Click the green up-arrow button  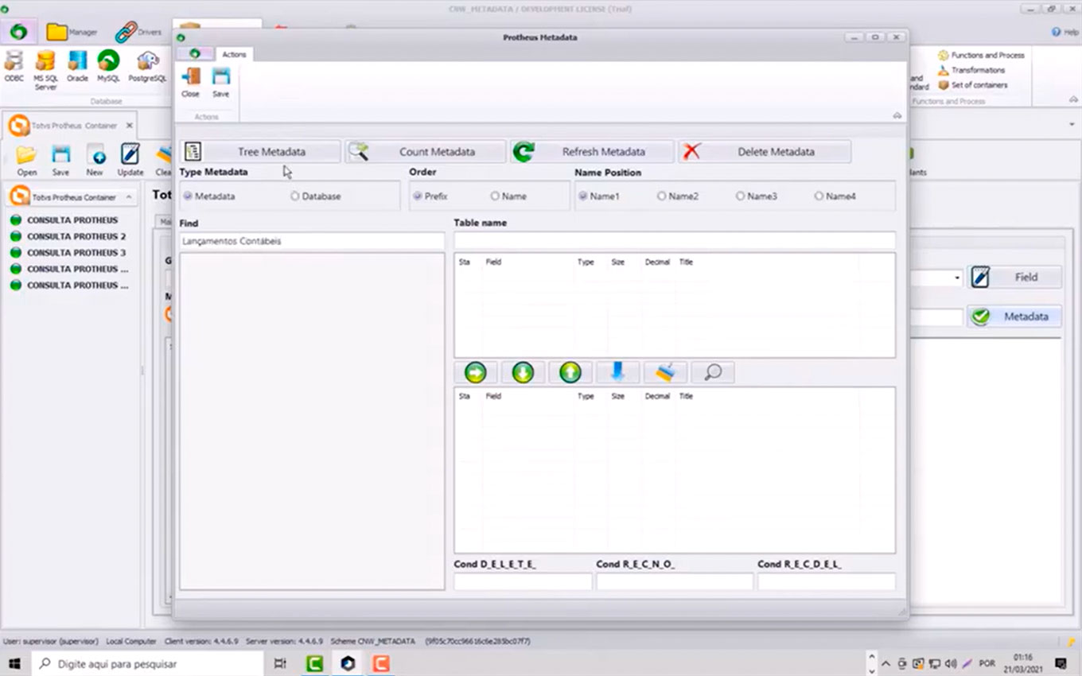[570, 372]
